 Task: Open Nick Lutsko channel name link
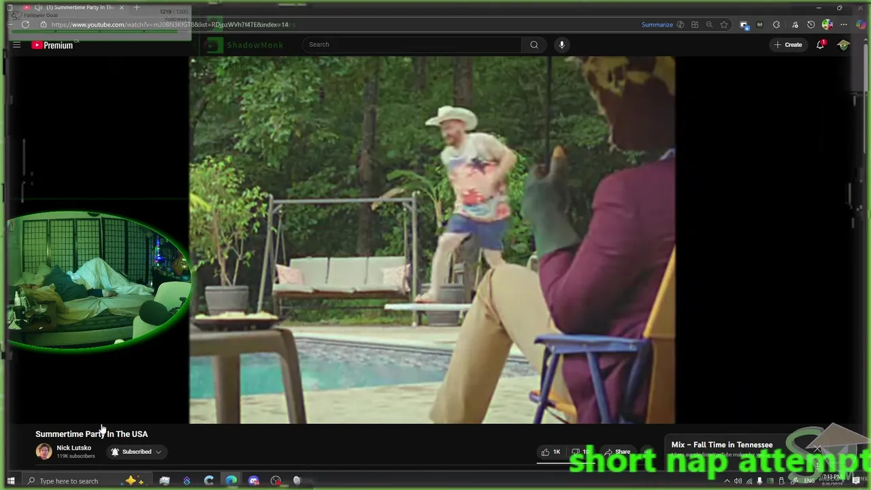click(73, 448)
